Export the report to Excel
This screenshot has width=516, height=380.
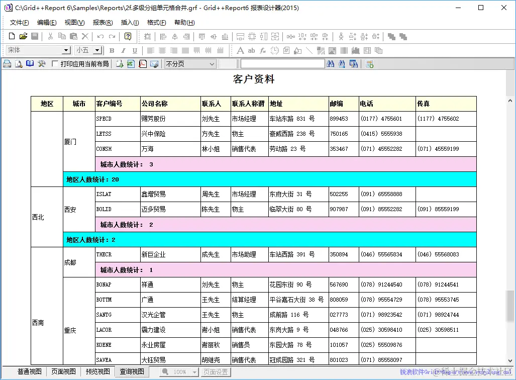(132, 64)
